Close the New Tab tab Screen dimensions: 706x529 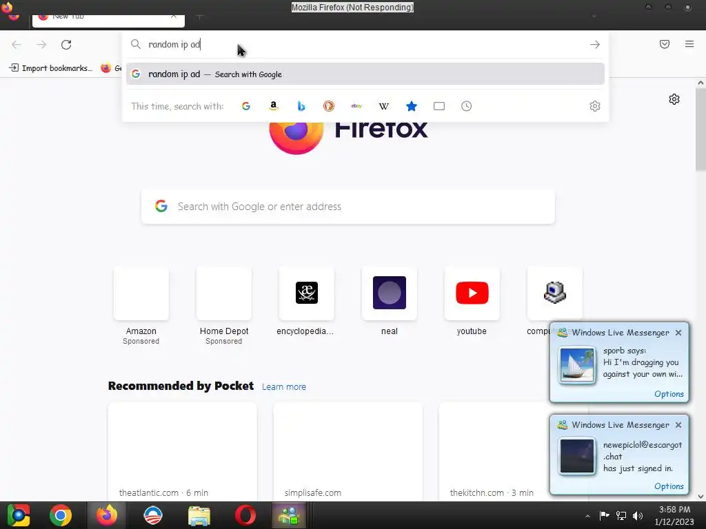[x=174, y=17]
